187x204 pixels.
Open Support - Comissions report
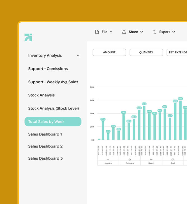[x=48, y=69]
